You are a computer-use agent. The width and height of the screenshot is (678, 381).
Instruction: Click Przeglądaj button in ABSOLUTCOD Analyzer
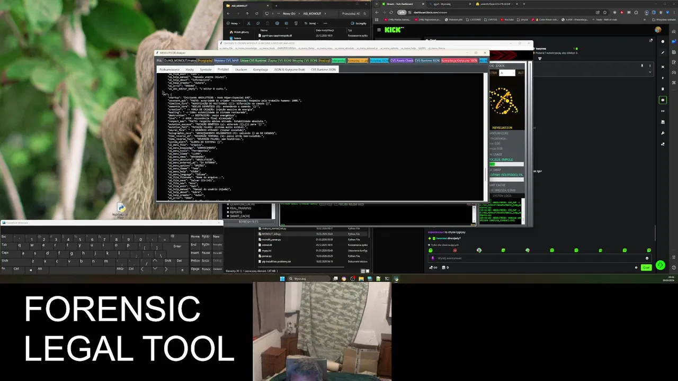[x=205, y=60]
